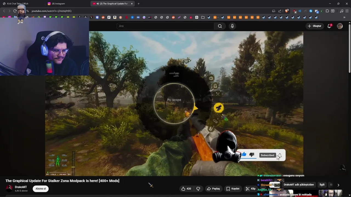Screen dimensions: 351x197
Task: Toggle the Subscribed button in video overlay
Action: tap(267, 155)
